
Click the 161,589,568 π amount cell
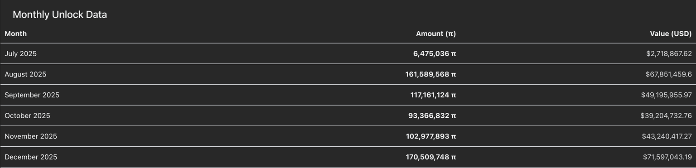[x=430, y=74]
